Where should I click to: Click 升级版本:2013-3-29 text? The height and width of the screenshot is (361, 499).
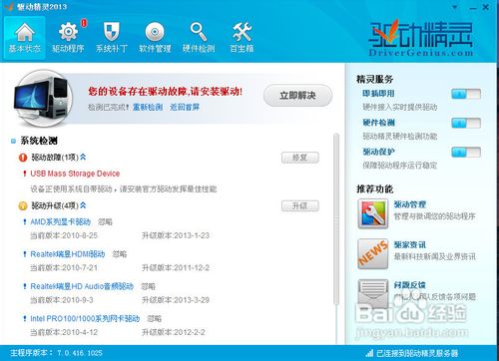176,300
